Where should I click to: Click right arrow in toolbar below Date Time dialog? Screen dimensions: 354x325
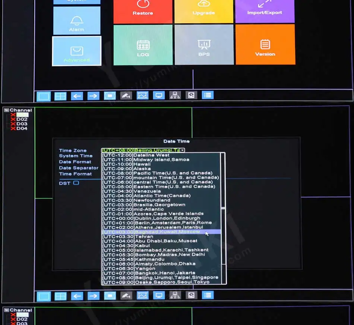(x=93, y=296)
